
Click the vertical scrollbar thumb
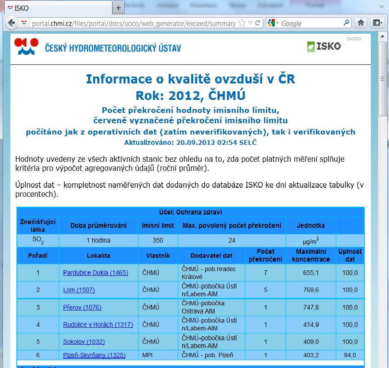coord(383,79)
